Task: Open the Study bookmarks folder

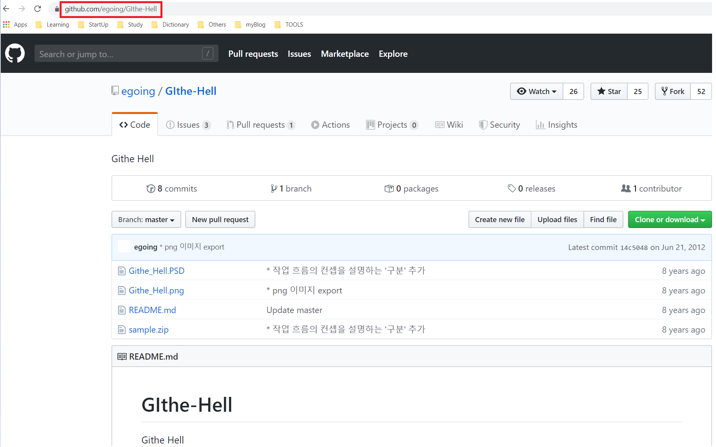Action: [x=130, y=25]
